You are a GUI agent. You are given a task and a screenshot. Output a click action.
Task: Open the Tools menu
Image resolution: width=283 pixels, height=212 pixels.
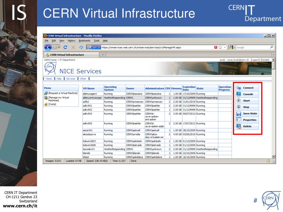(96, 41)
